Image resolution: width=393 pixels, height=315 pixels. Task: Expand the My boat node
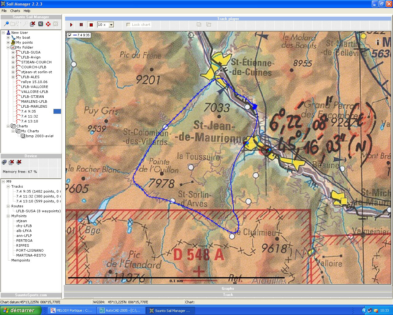click(8, 38)
